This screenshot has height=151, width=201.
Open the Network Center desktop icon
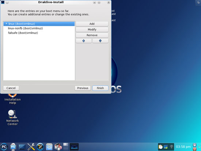12,117
